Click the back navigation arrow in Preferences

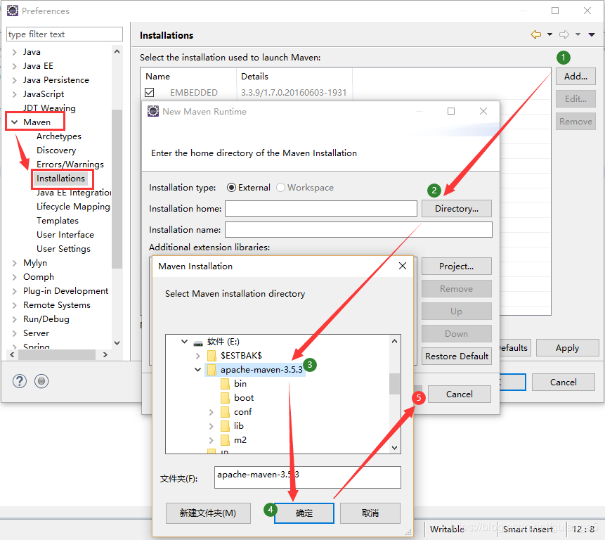(536, 34)
